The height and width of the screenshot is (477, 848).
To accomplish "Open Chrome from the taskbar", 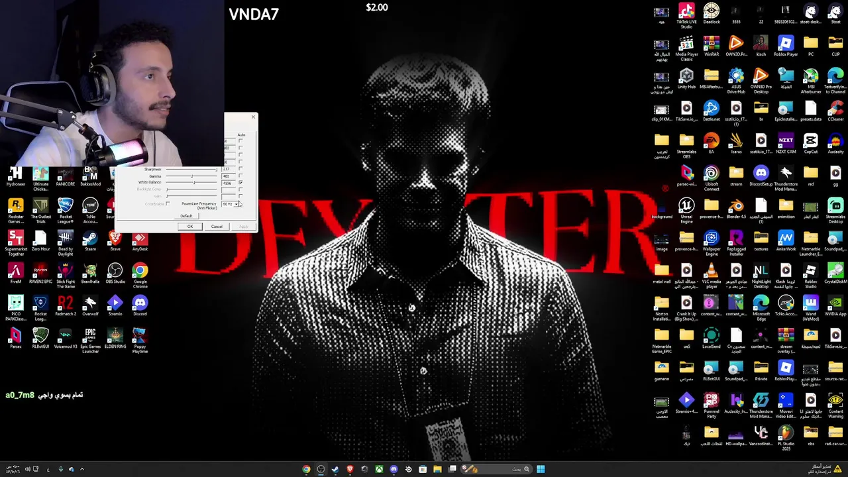I will click(306, 469).
